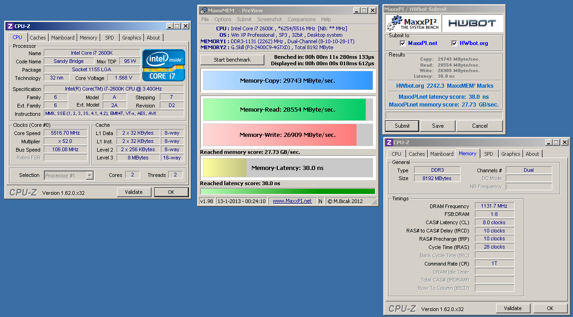Click the Memory-Latency result bar
The image size is (573, 317).
[x=288, y=168]
